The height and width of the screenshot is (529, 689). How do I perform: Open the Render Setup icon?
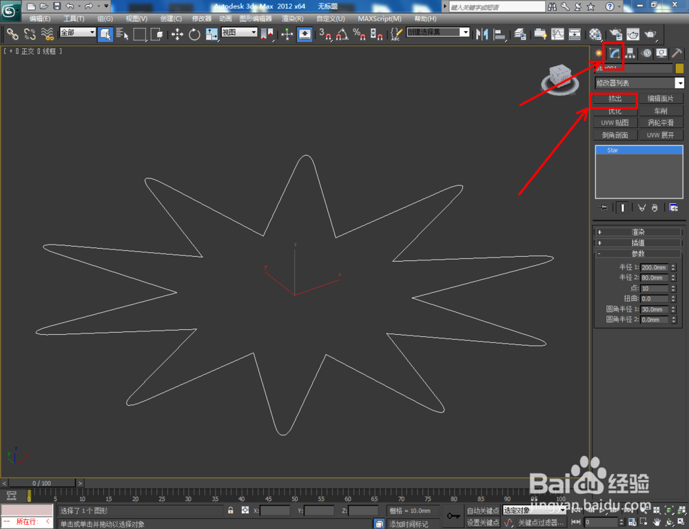click(615, 34)
